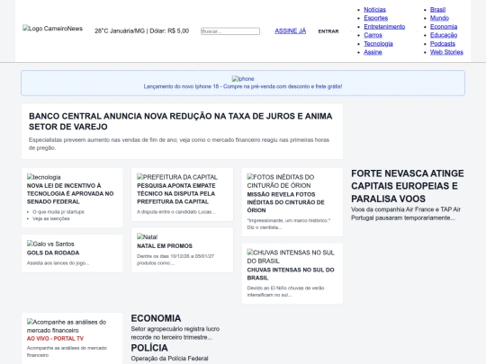The height and width of the screenshot is (364, 486).
Task: Go to the Educação section
Action: pos(444,35)
